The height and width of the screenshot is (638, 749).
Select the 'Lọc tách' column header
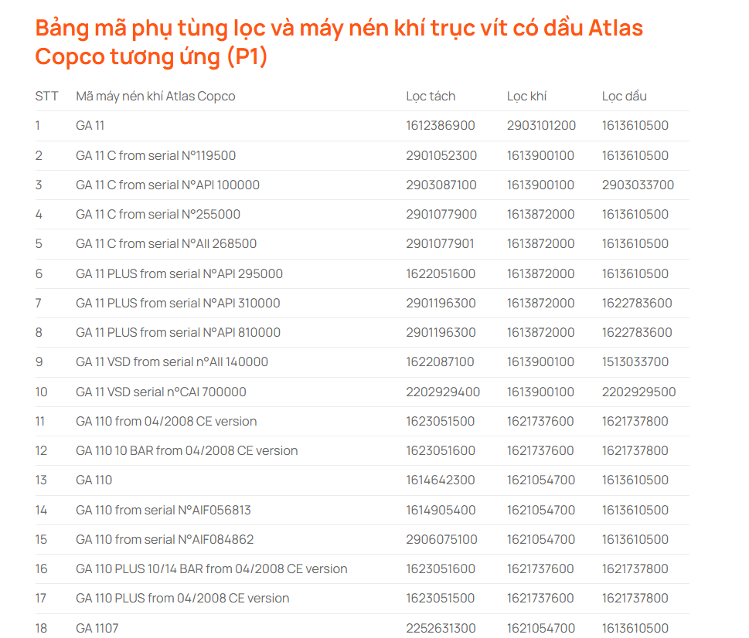tap(431, 97)
